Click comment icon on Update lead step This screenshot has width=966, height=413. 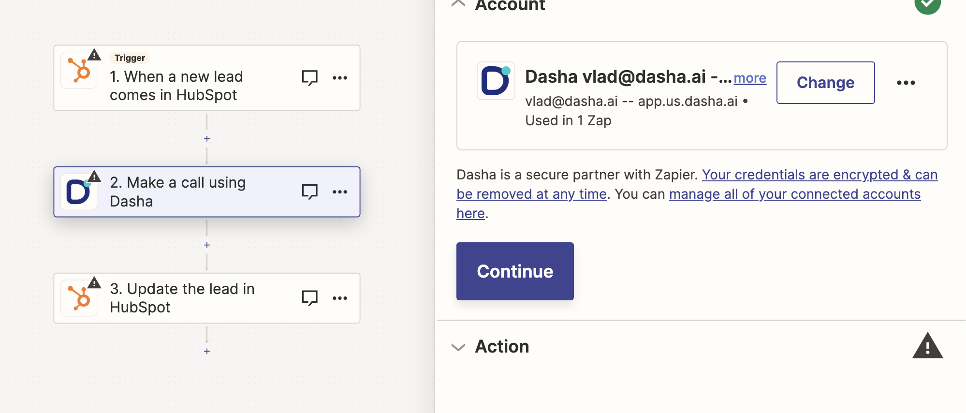click(x=309, y=298)
